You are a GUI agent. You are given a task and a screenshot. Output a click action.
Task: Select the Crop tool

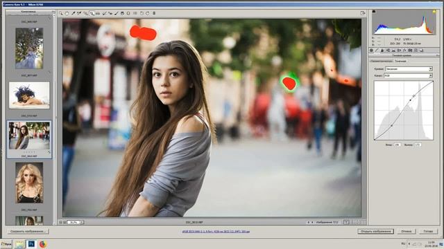click(92, 13)
